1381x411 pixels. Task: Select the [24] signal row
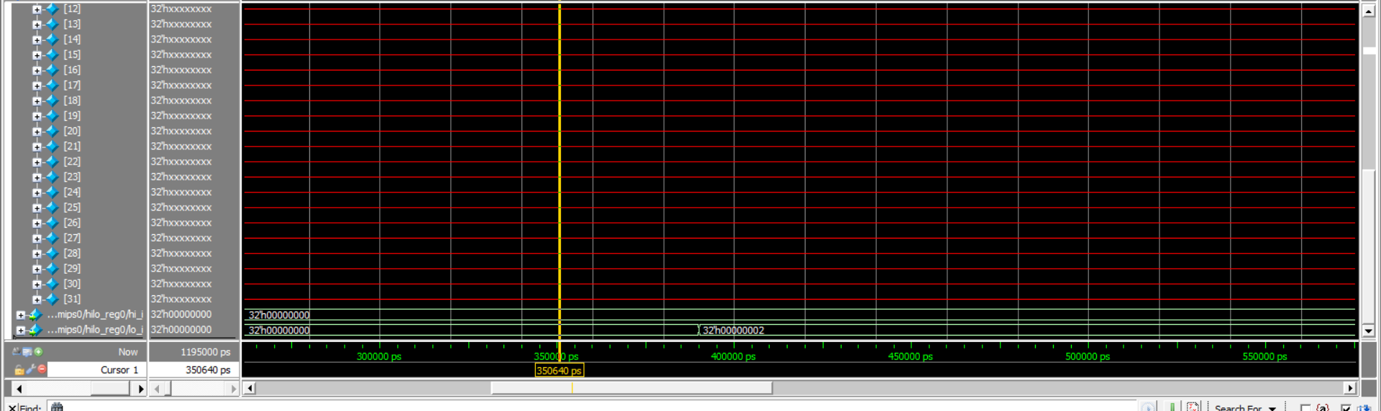(72, 192)
